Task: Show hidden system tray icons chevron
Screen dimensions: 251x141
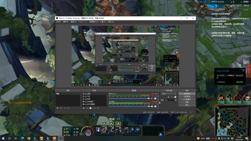Action: [213, 138]
